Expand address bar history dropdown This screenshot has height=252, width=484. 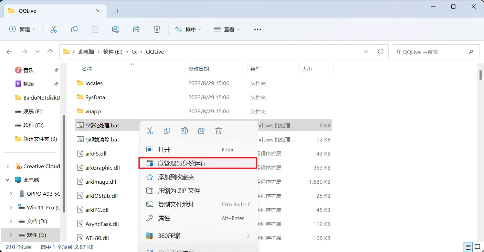[366, 52]
